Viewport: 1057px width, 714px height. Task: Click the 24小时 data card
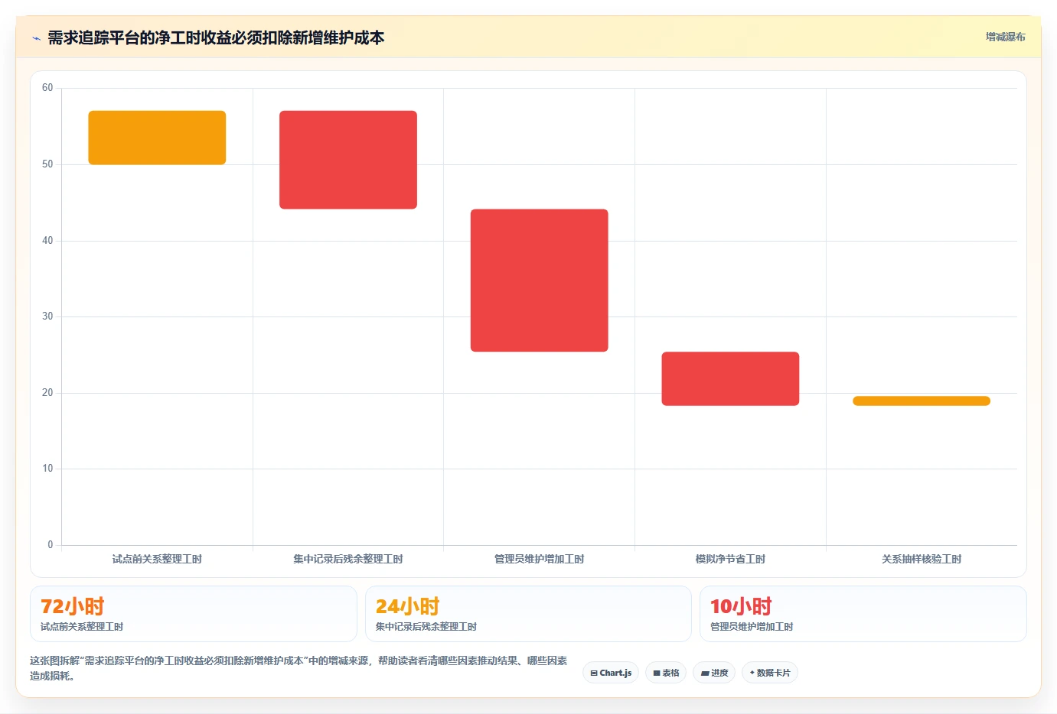pyautogui.click(x=528, y=614)
